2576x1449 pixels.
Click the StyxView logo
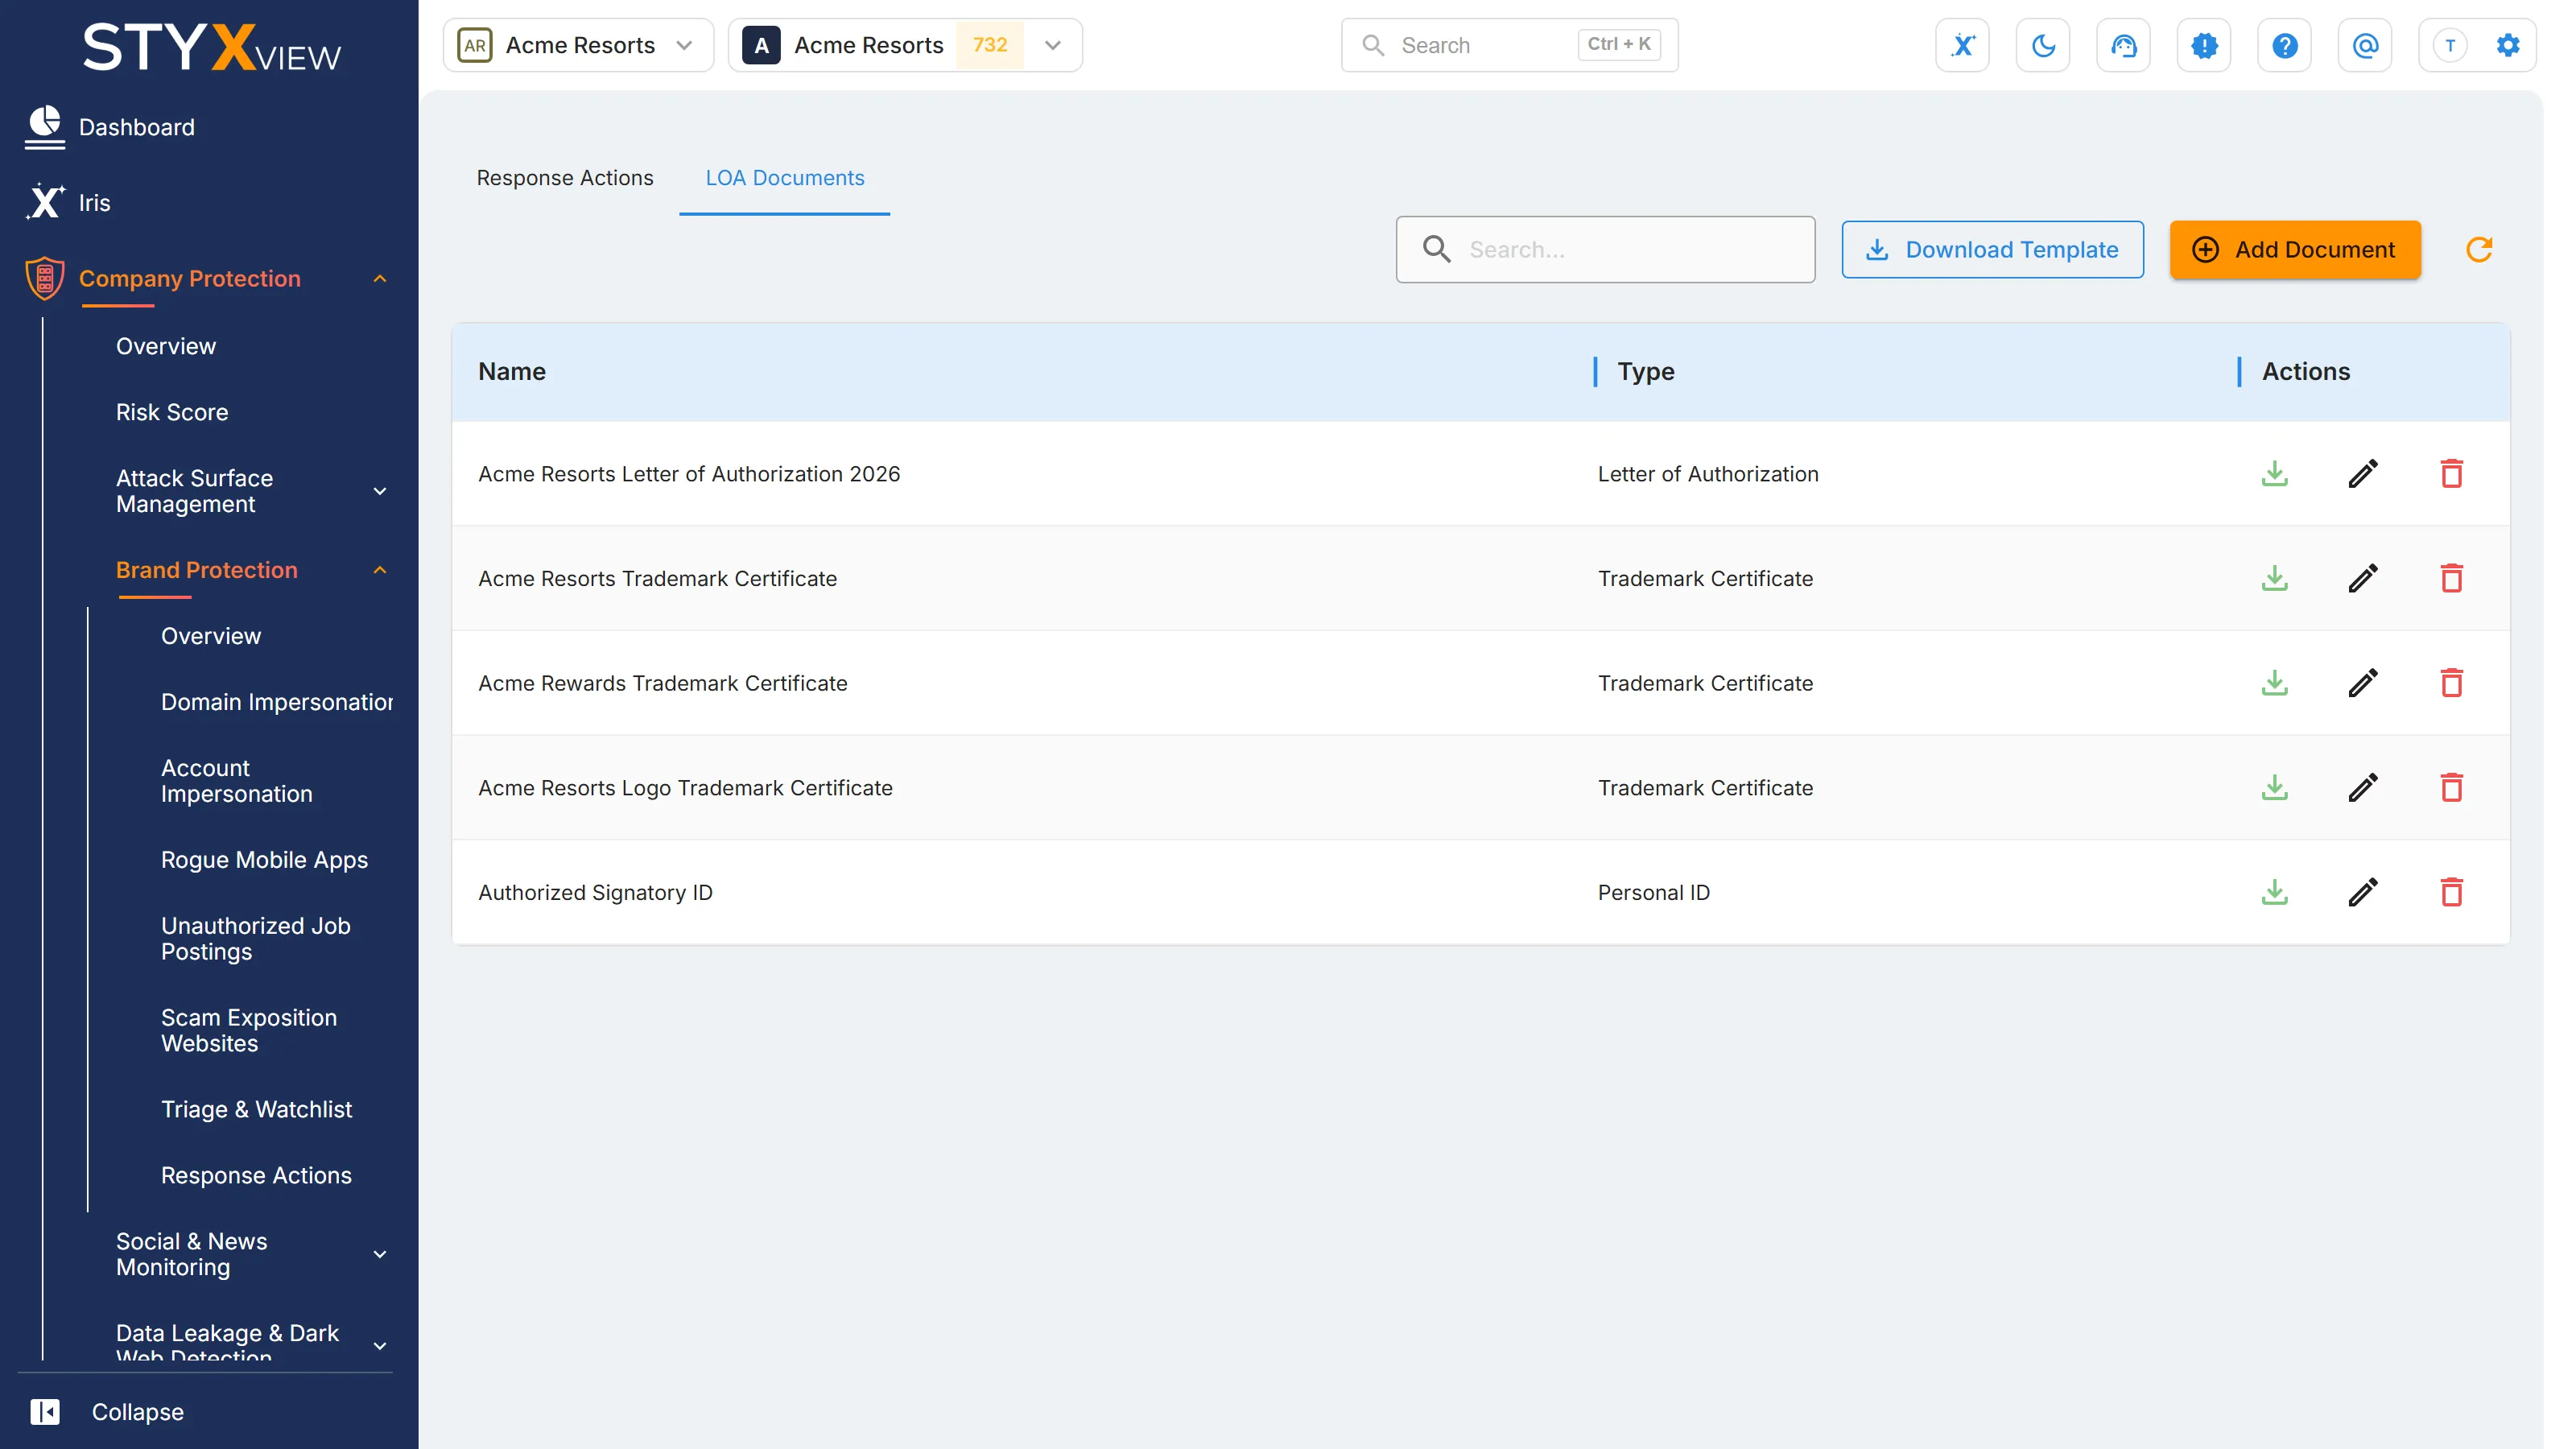coord(211,47)
